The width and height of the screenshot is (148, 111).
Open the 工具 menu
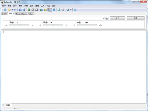point(43,6)
